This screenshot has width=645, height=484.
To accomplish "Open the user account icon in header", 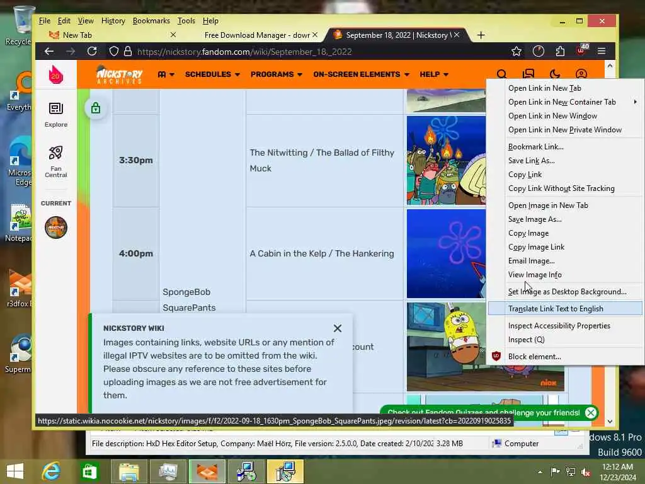I will [581, 74].
